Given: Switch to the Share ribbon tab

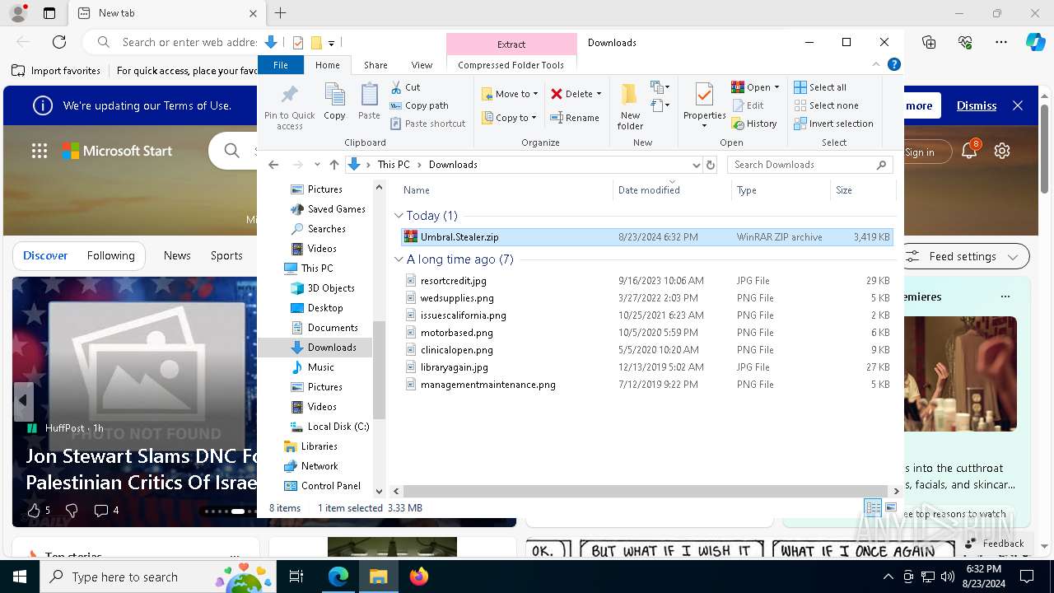Looking at the screenshot, I should [375, 65].
